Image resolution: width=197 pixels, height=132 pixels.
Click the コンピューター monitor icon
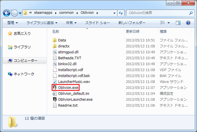pos(10,61)
